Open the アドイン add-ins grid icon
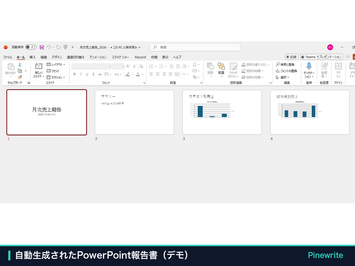Screen dimensions: 355x266 coord(338,66)
